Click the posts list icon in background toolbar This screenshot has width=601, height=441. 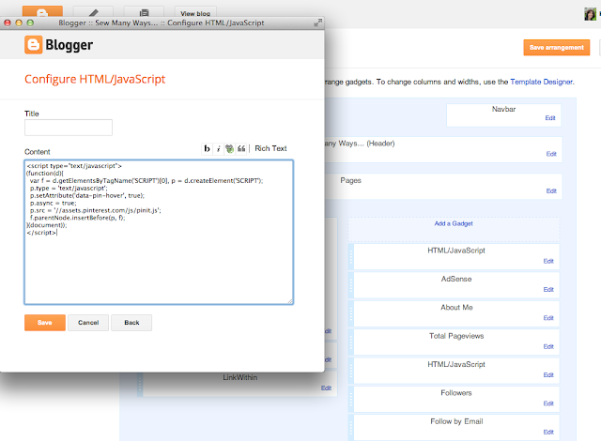coord(144,12)
